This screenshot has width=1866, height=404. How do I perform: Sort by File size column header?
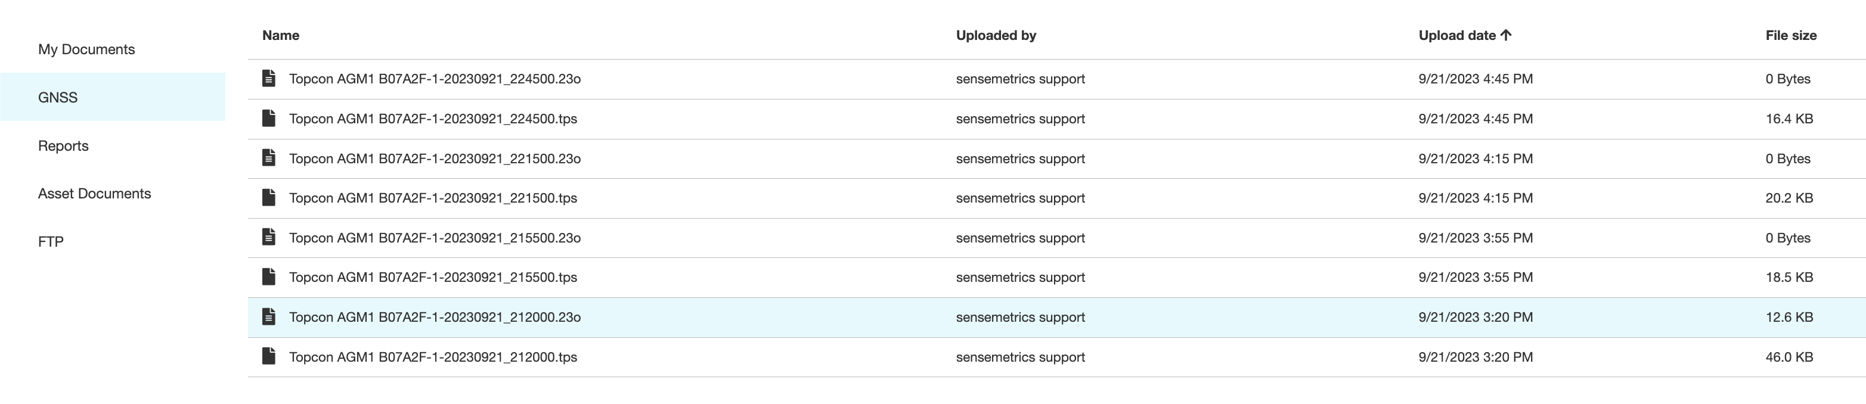1791,35
